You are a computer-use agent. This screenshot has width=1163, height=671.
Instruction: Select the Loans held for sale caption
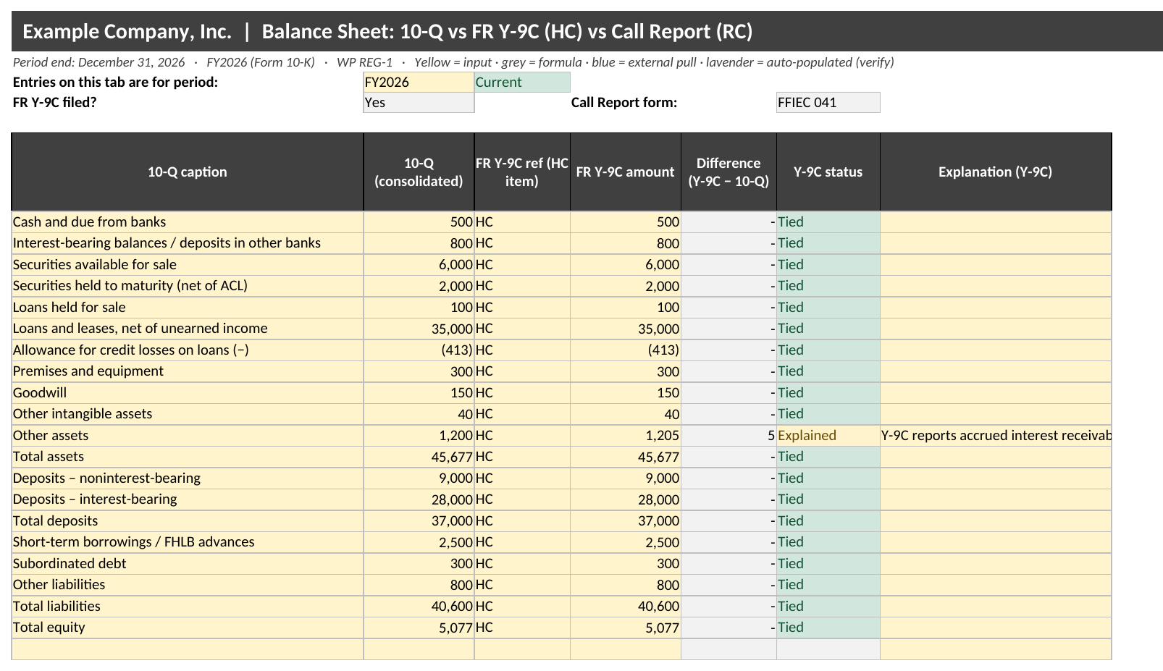coord(188,308)
